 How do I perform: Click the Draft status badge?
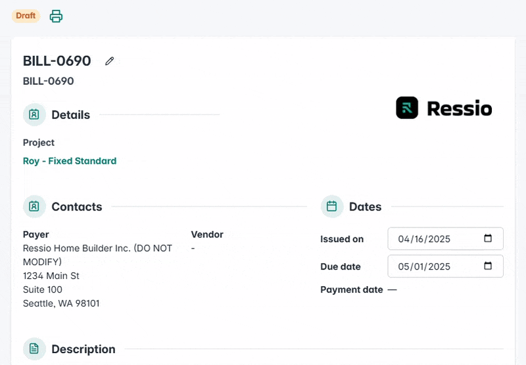click(26, 16)
